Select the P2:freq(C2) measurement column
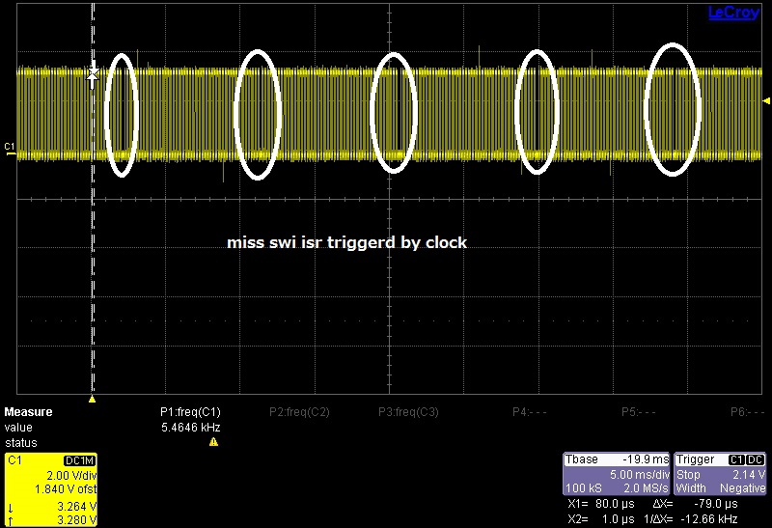Image resolution: width=772 pixels, height=528 pixels. point(299,412)
